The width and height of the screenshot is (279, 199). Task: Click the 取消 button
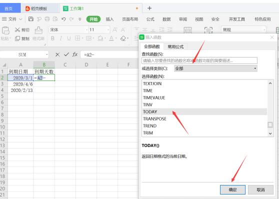(260, 189)
